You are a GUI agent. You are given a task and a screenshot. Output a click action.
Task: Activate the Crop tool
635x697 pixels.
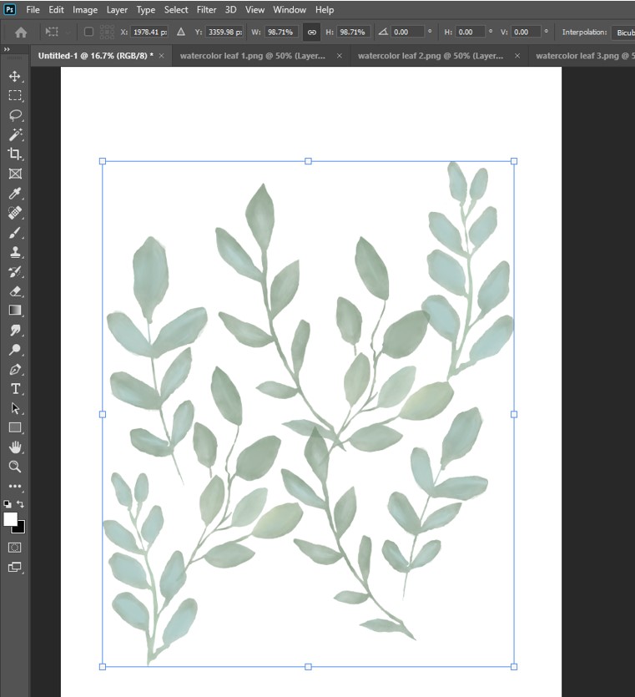[15, 154]
